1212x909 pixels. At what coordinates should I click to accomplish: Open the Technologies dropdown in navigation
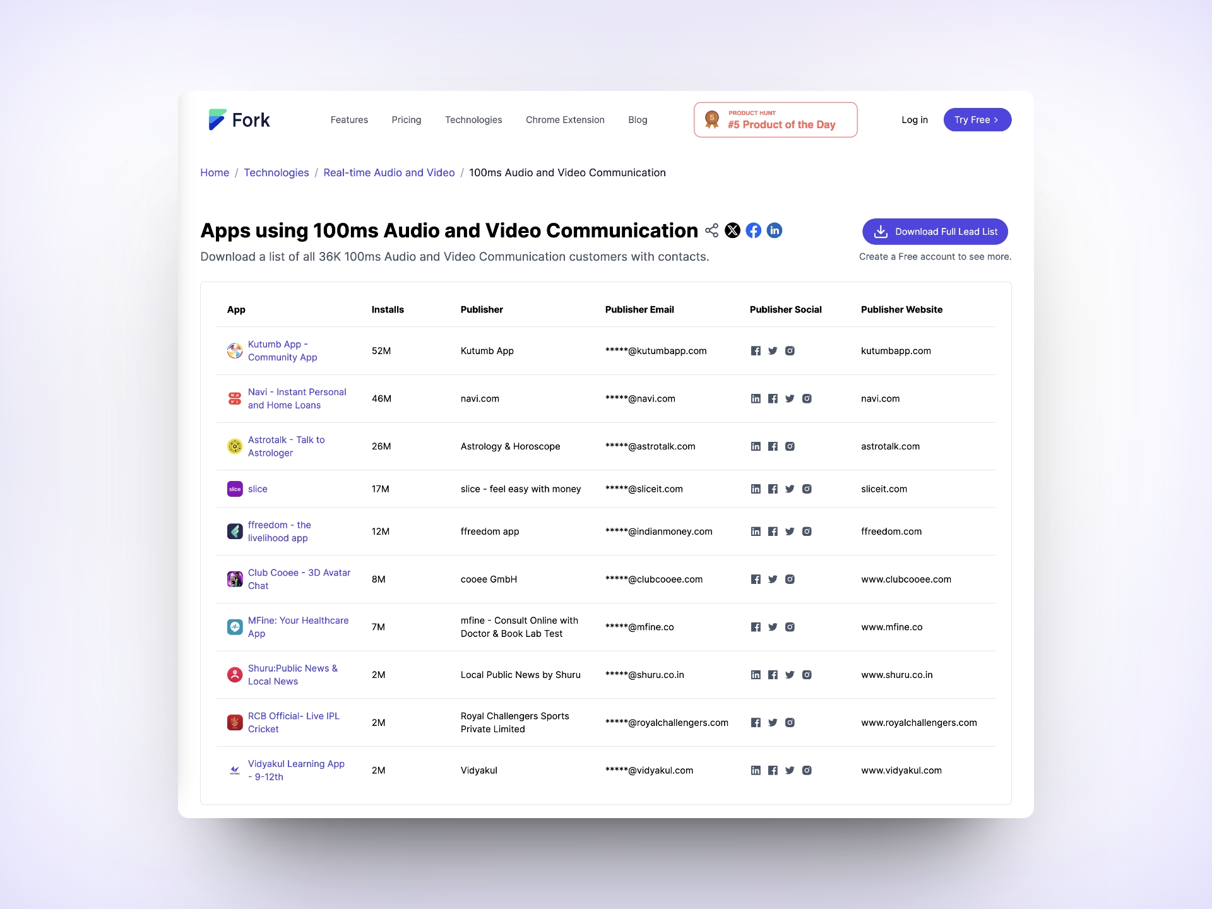tap(473, 119)
